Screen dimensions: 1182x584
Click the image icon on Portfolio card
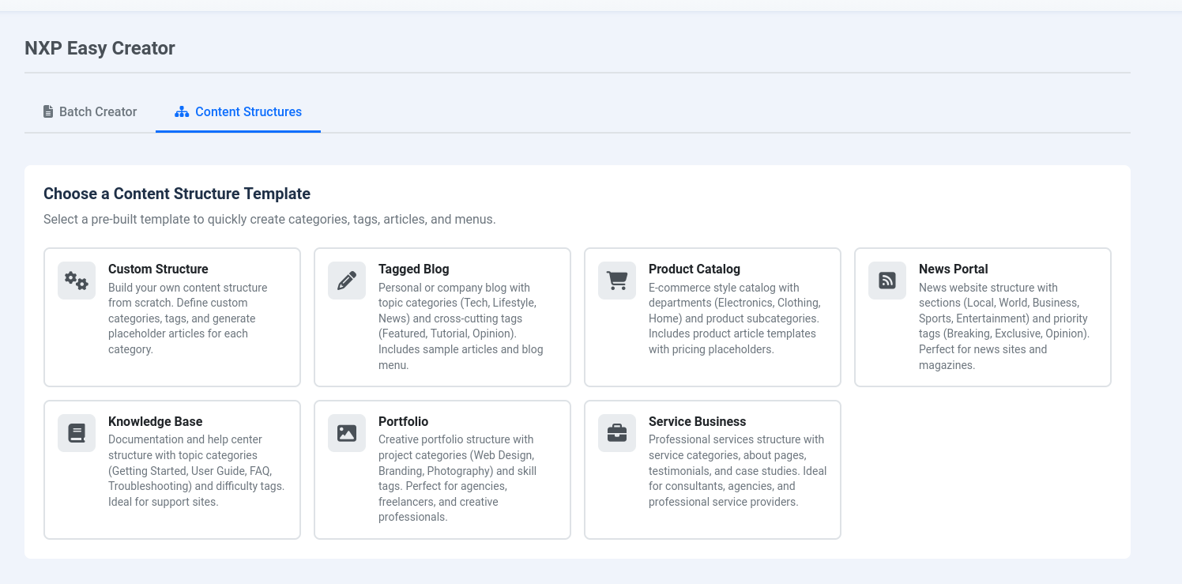coord(346,433)
